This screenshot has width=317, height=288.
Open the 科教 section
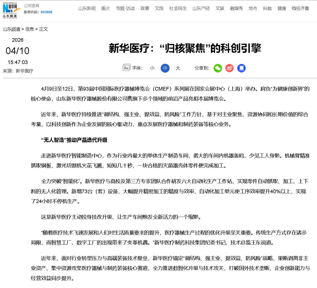[267, 9]
